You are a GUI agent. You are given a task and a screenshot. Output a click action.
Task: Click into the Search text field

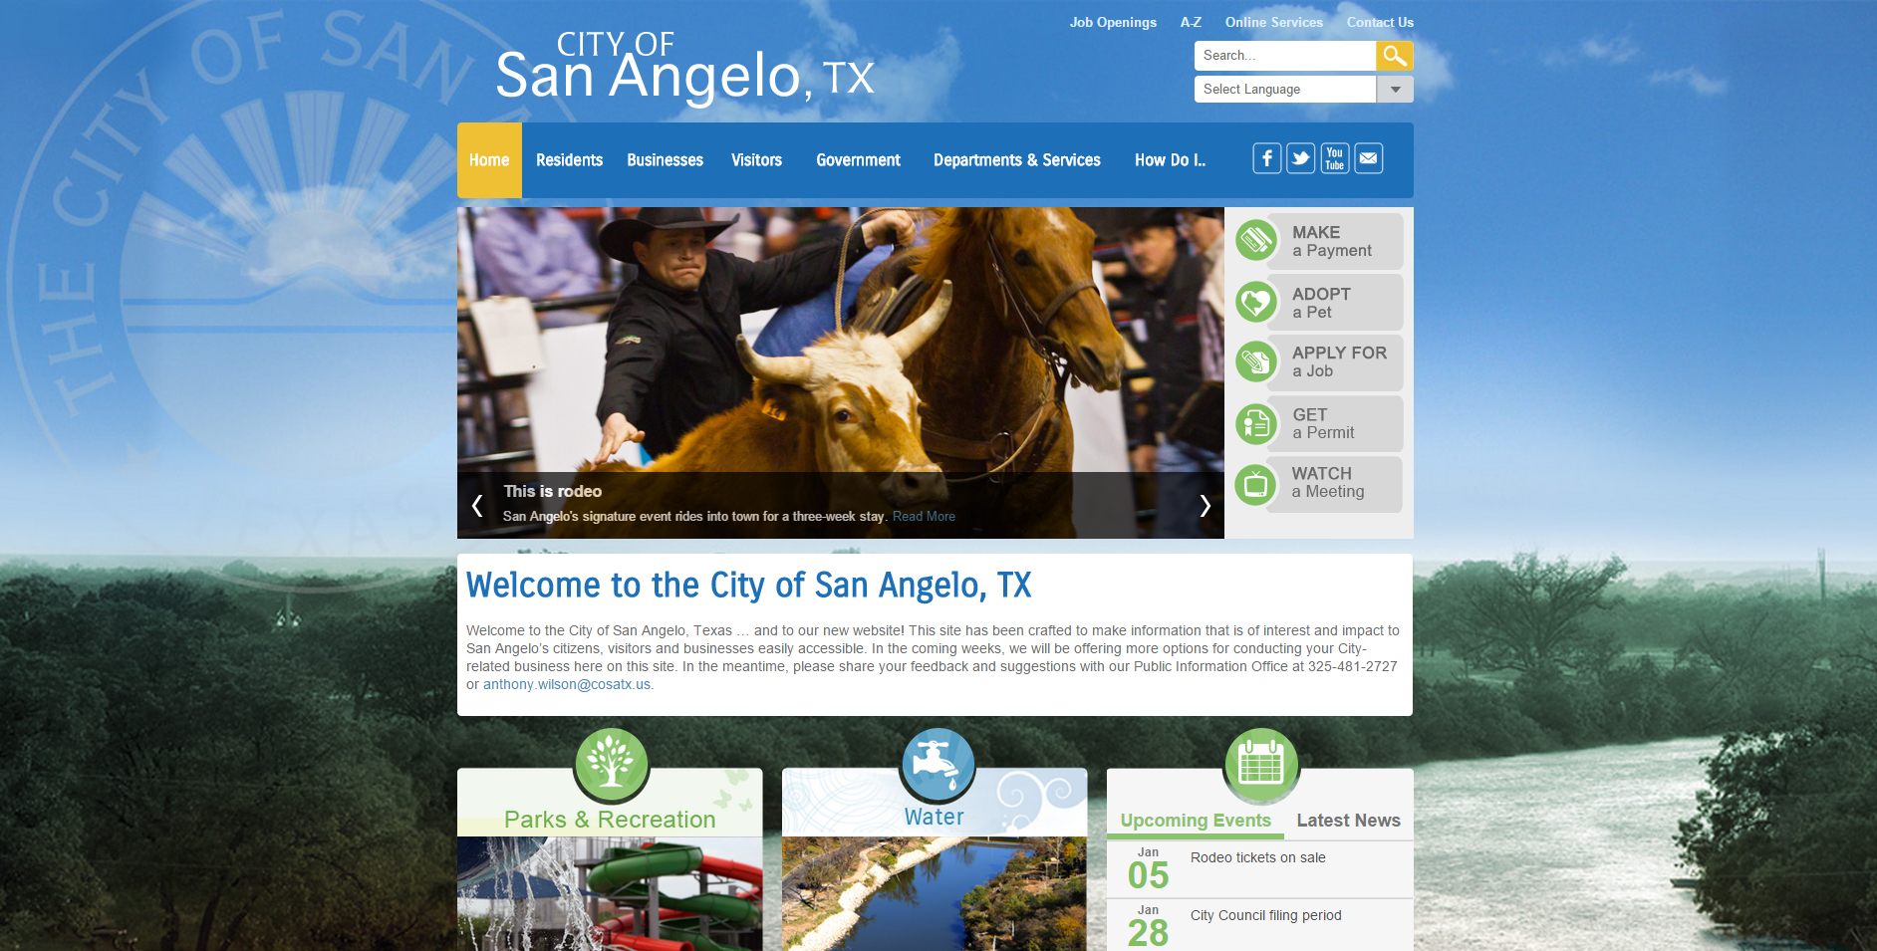pos(1284,56)
